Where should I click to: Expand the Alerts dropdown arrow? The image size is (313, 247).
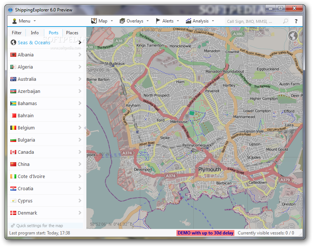coord(178,21)
